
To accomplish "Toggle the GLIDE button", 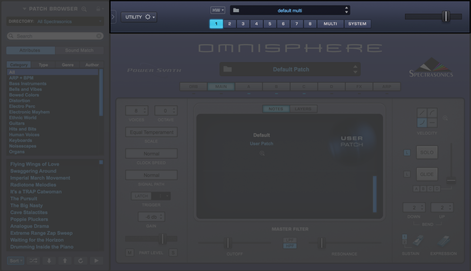I will click(x=427, y=175).
